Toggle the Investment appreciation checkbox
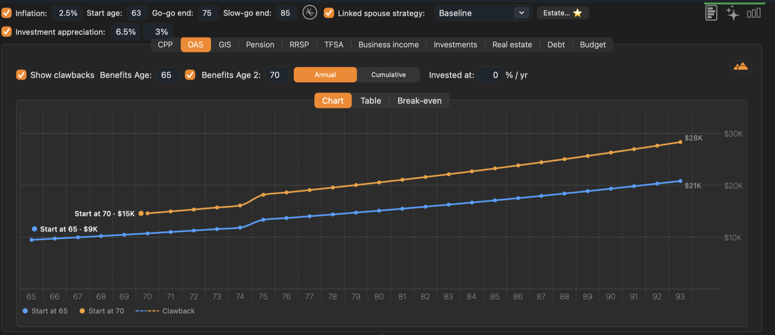The height and width of the screenshot is (335, 775). (7, 32)
